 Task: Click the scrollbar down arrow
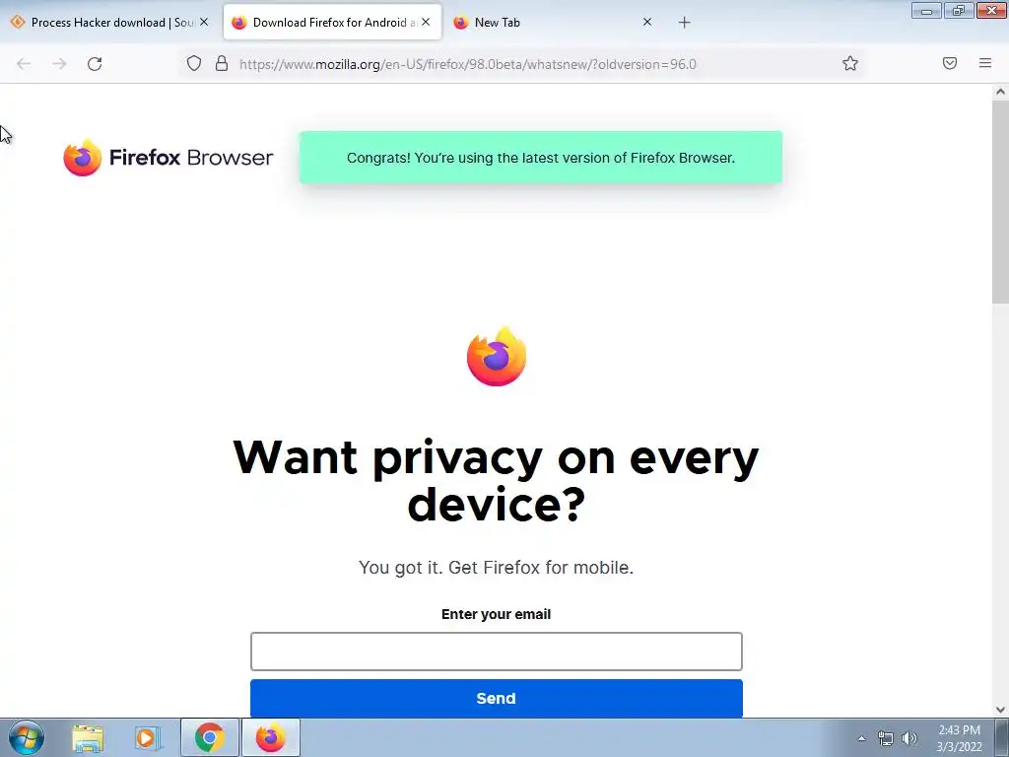pyautogui.click(x=1000, y=710)
